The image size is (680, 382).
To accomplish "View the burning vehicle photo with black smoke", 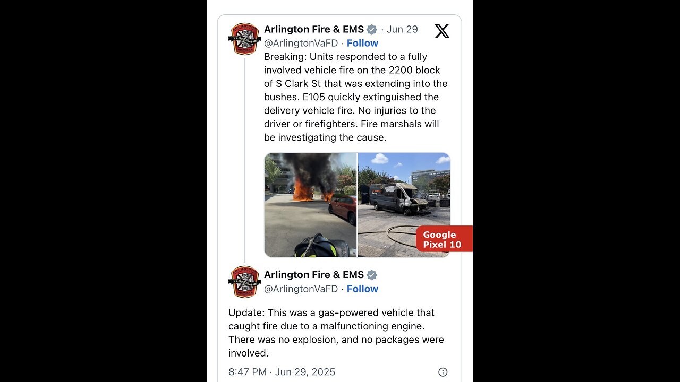I will pos(310,205).
